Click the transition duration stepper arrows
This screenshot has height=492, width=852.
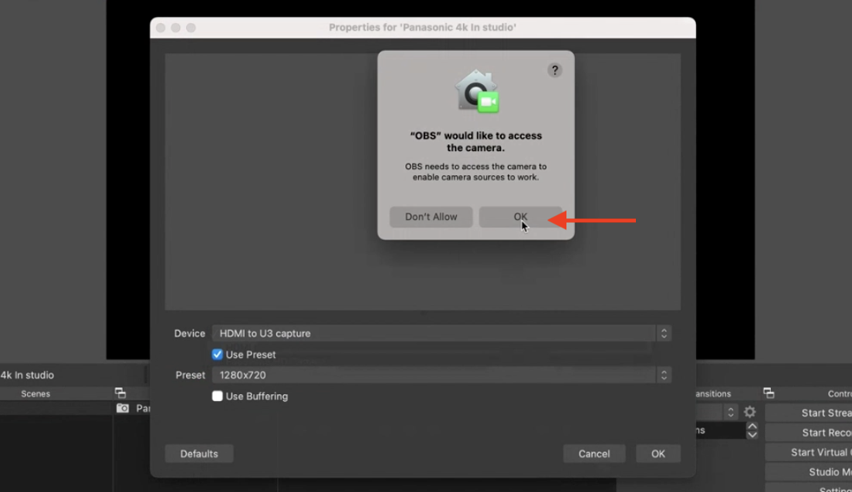pos(752,430)
